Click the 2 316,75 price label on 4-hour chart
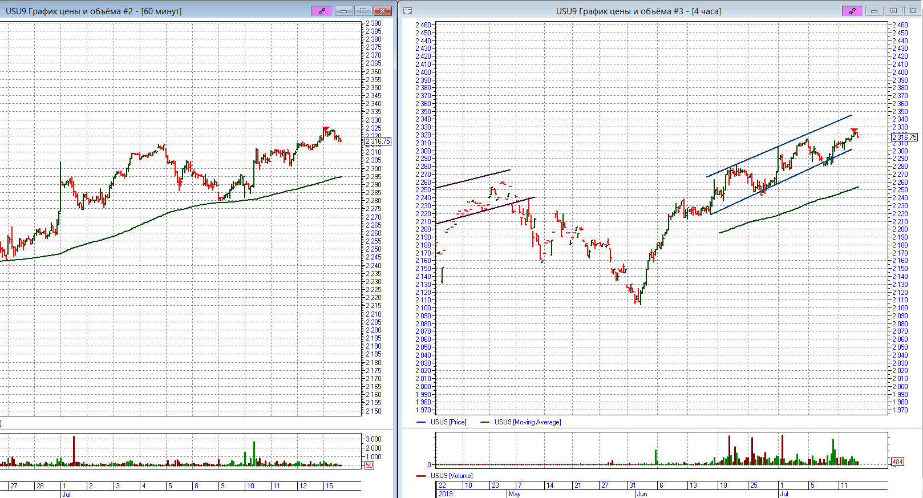The image size is (923, 498). pyautogui.click(x=904, y=137)
